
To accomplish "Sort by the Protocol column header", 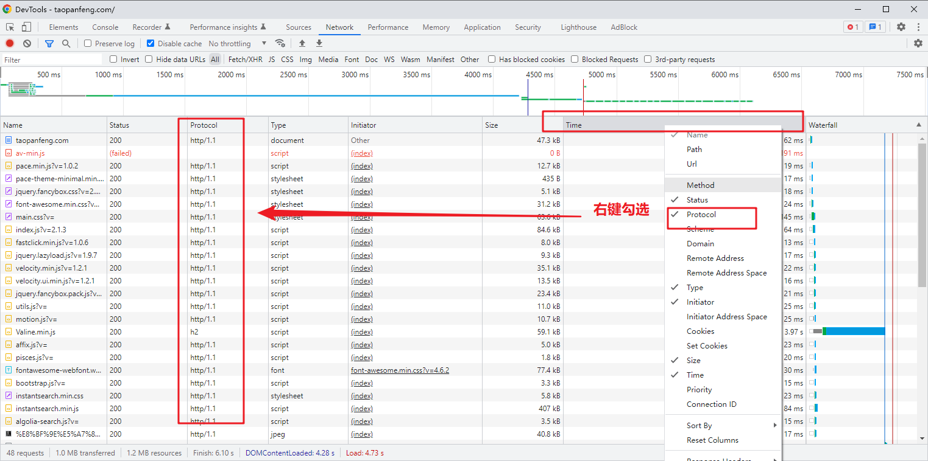I will click(x=228, y=125).
